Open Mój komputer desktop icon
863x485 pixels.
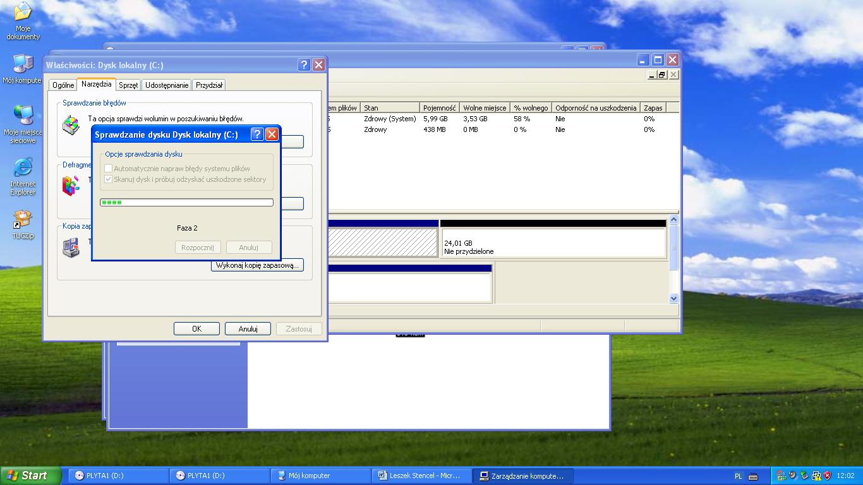pos(23,69)
